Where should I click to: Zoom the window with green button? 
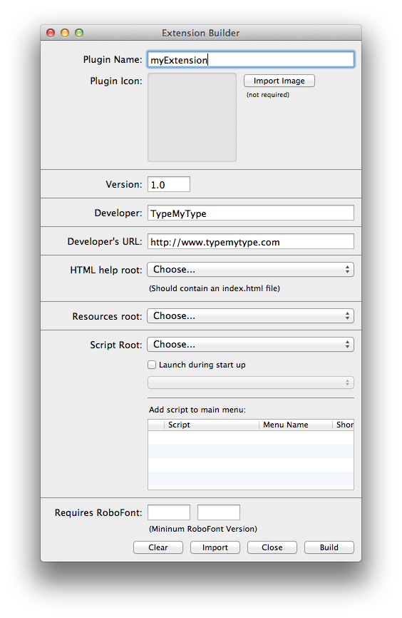(x=79, y=33)
